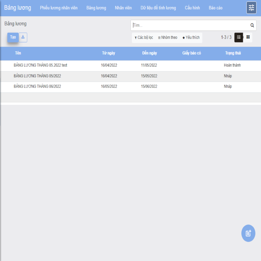Open the Báo cáo menu
Screen dimensions: 261x261
pyautogui.click(x=215, y=8)
